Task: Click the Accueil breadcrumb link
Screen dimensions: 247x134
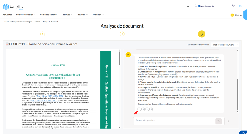Action: pos(6,22)
